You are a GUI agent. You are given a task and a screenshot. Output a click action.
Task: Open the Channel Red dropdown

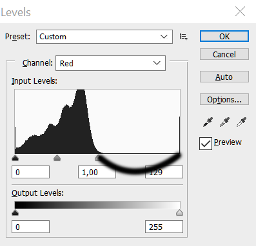point(110,63)
